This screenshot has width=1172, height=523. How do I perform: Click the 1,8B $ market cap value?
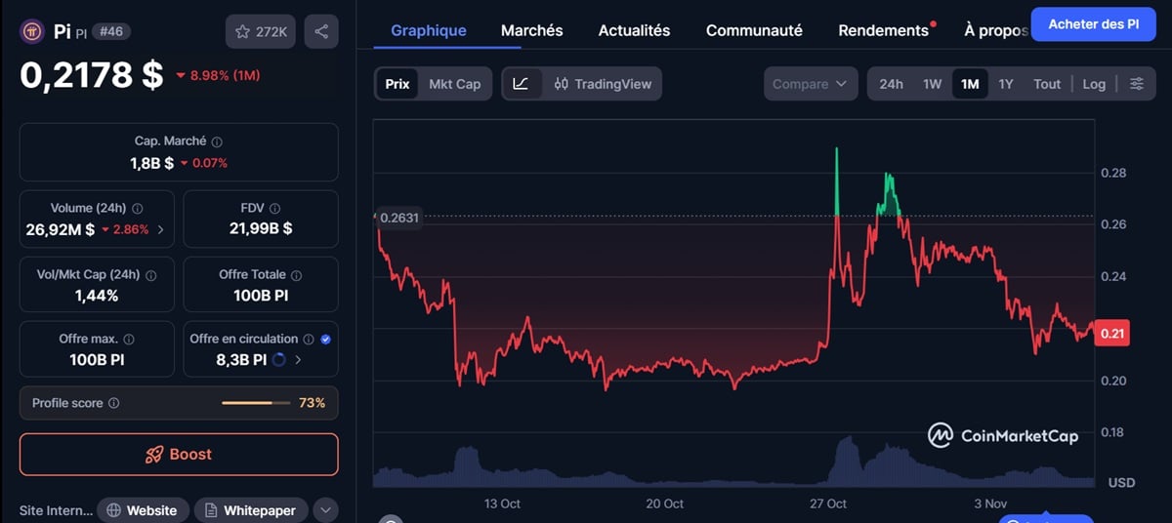[151, 163]
